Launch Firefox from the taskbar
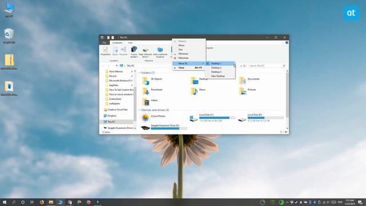 42,202
